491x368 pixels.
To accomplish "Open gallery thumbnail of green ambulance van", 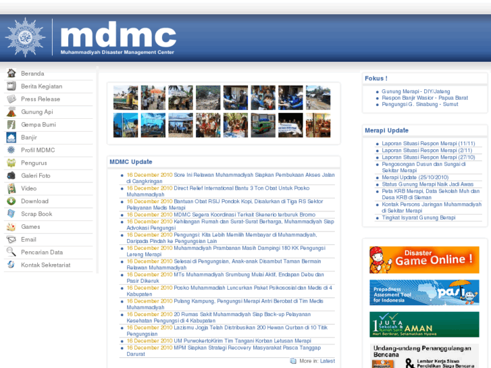I will point(263,126).
